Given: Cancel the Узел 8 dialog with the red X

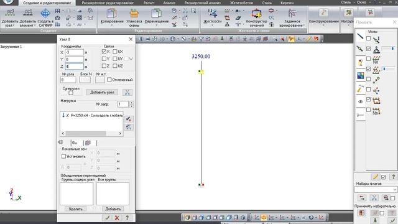Looking at the screenshot, I should pyautogui.click(x=117, y=218).
